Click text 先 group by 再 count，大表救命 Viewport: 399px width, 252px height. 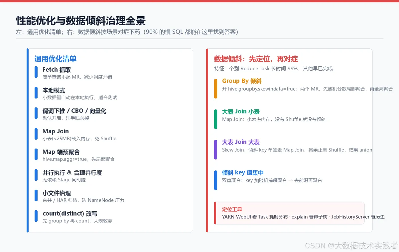[77, 221]
